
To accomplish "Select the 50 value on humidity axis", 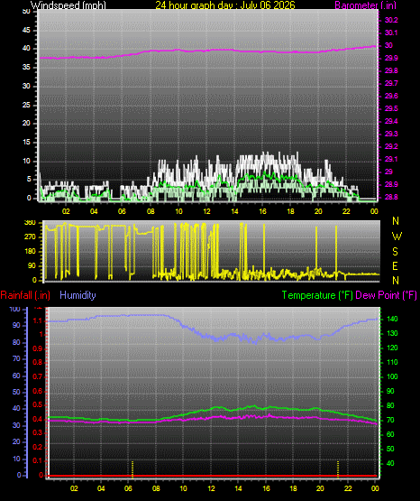I will pyautogui.click(x=16, y=392).
